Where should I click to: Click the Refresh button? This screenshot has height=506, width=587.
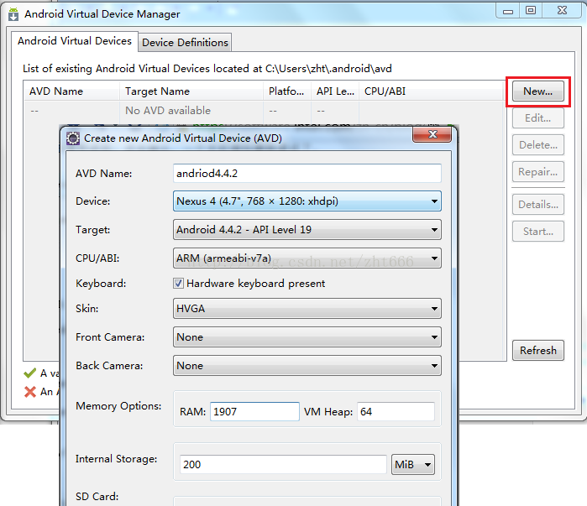tap(538, 351)
